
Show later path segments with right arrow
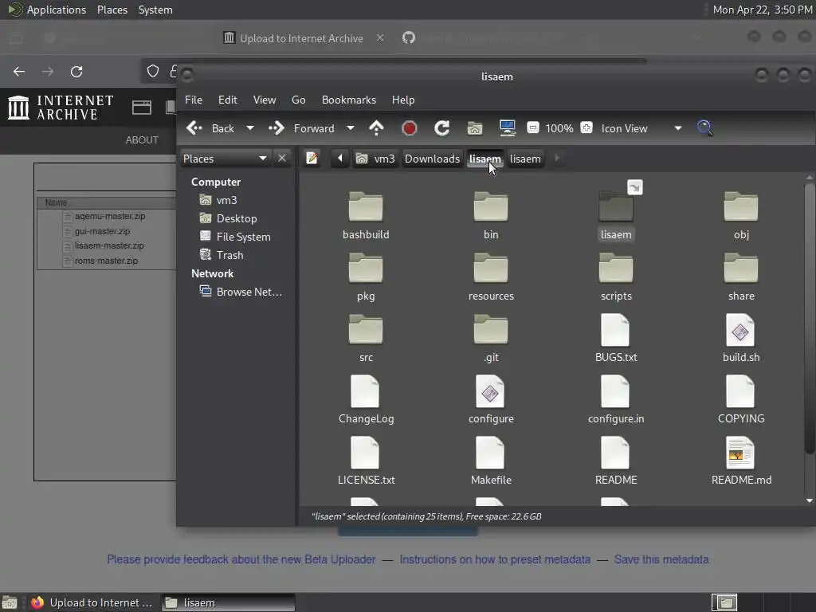[557, 158]
